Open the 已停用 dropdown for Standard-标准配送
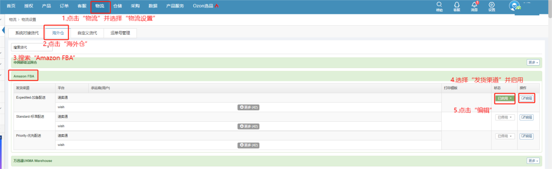Screen dimensions: 552x169 tap(505, 117)
